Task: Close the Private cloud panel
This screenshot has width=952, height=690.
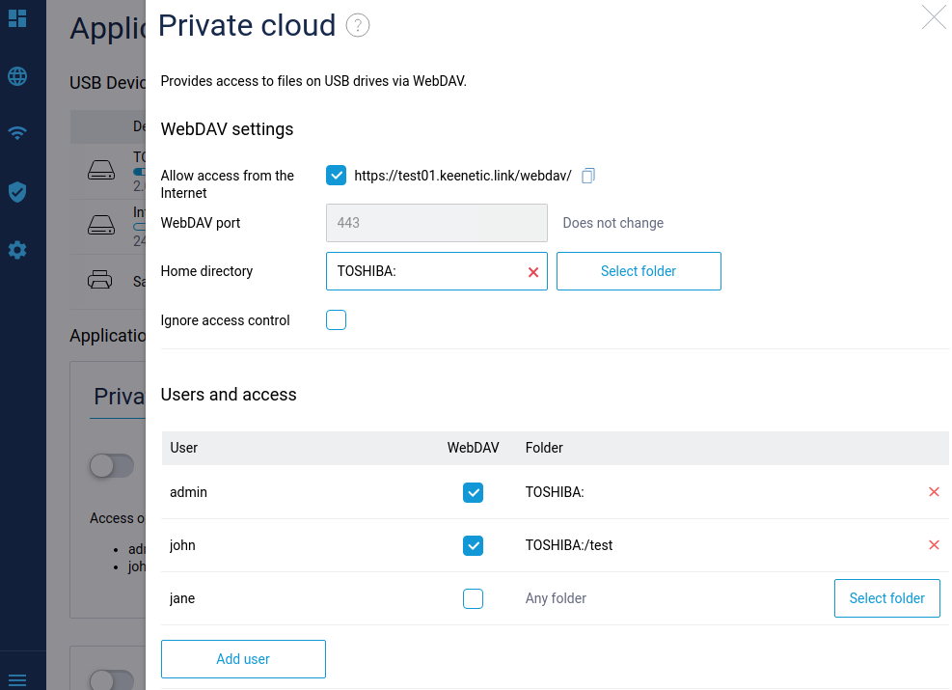Action: tap(934, 17)
